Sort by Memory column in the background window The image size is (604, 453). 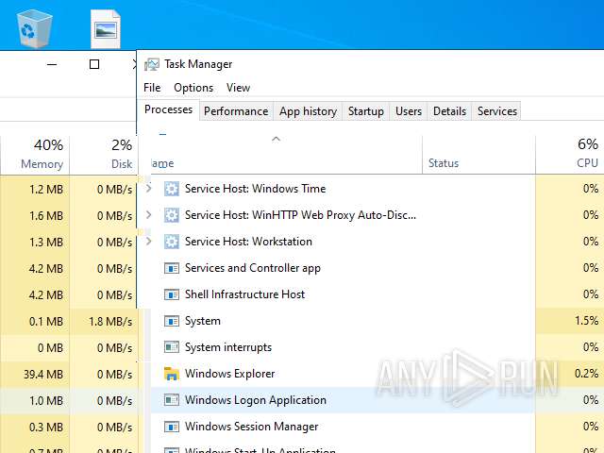[x=35, y=155]
